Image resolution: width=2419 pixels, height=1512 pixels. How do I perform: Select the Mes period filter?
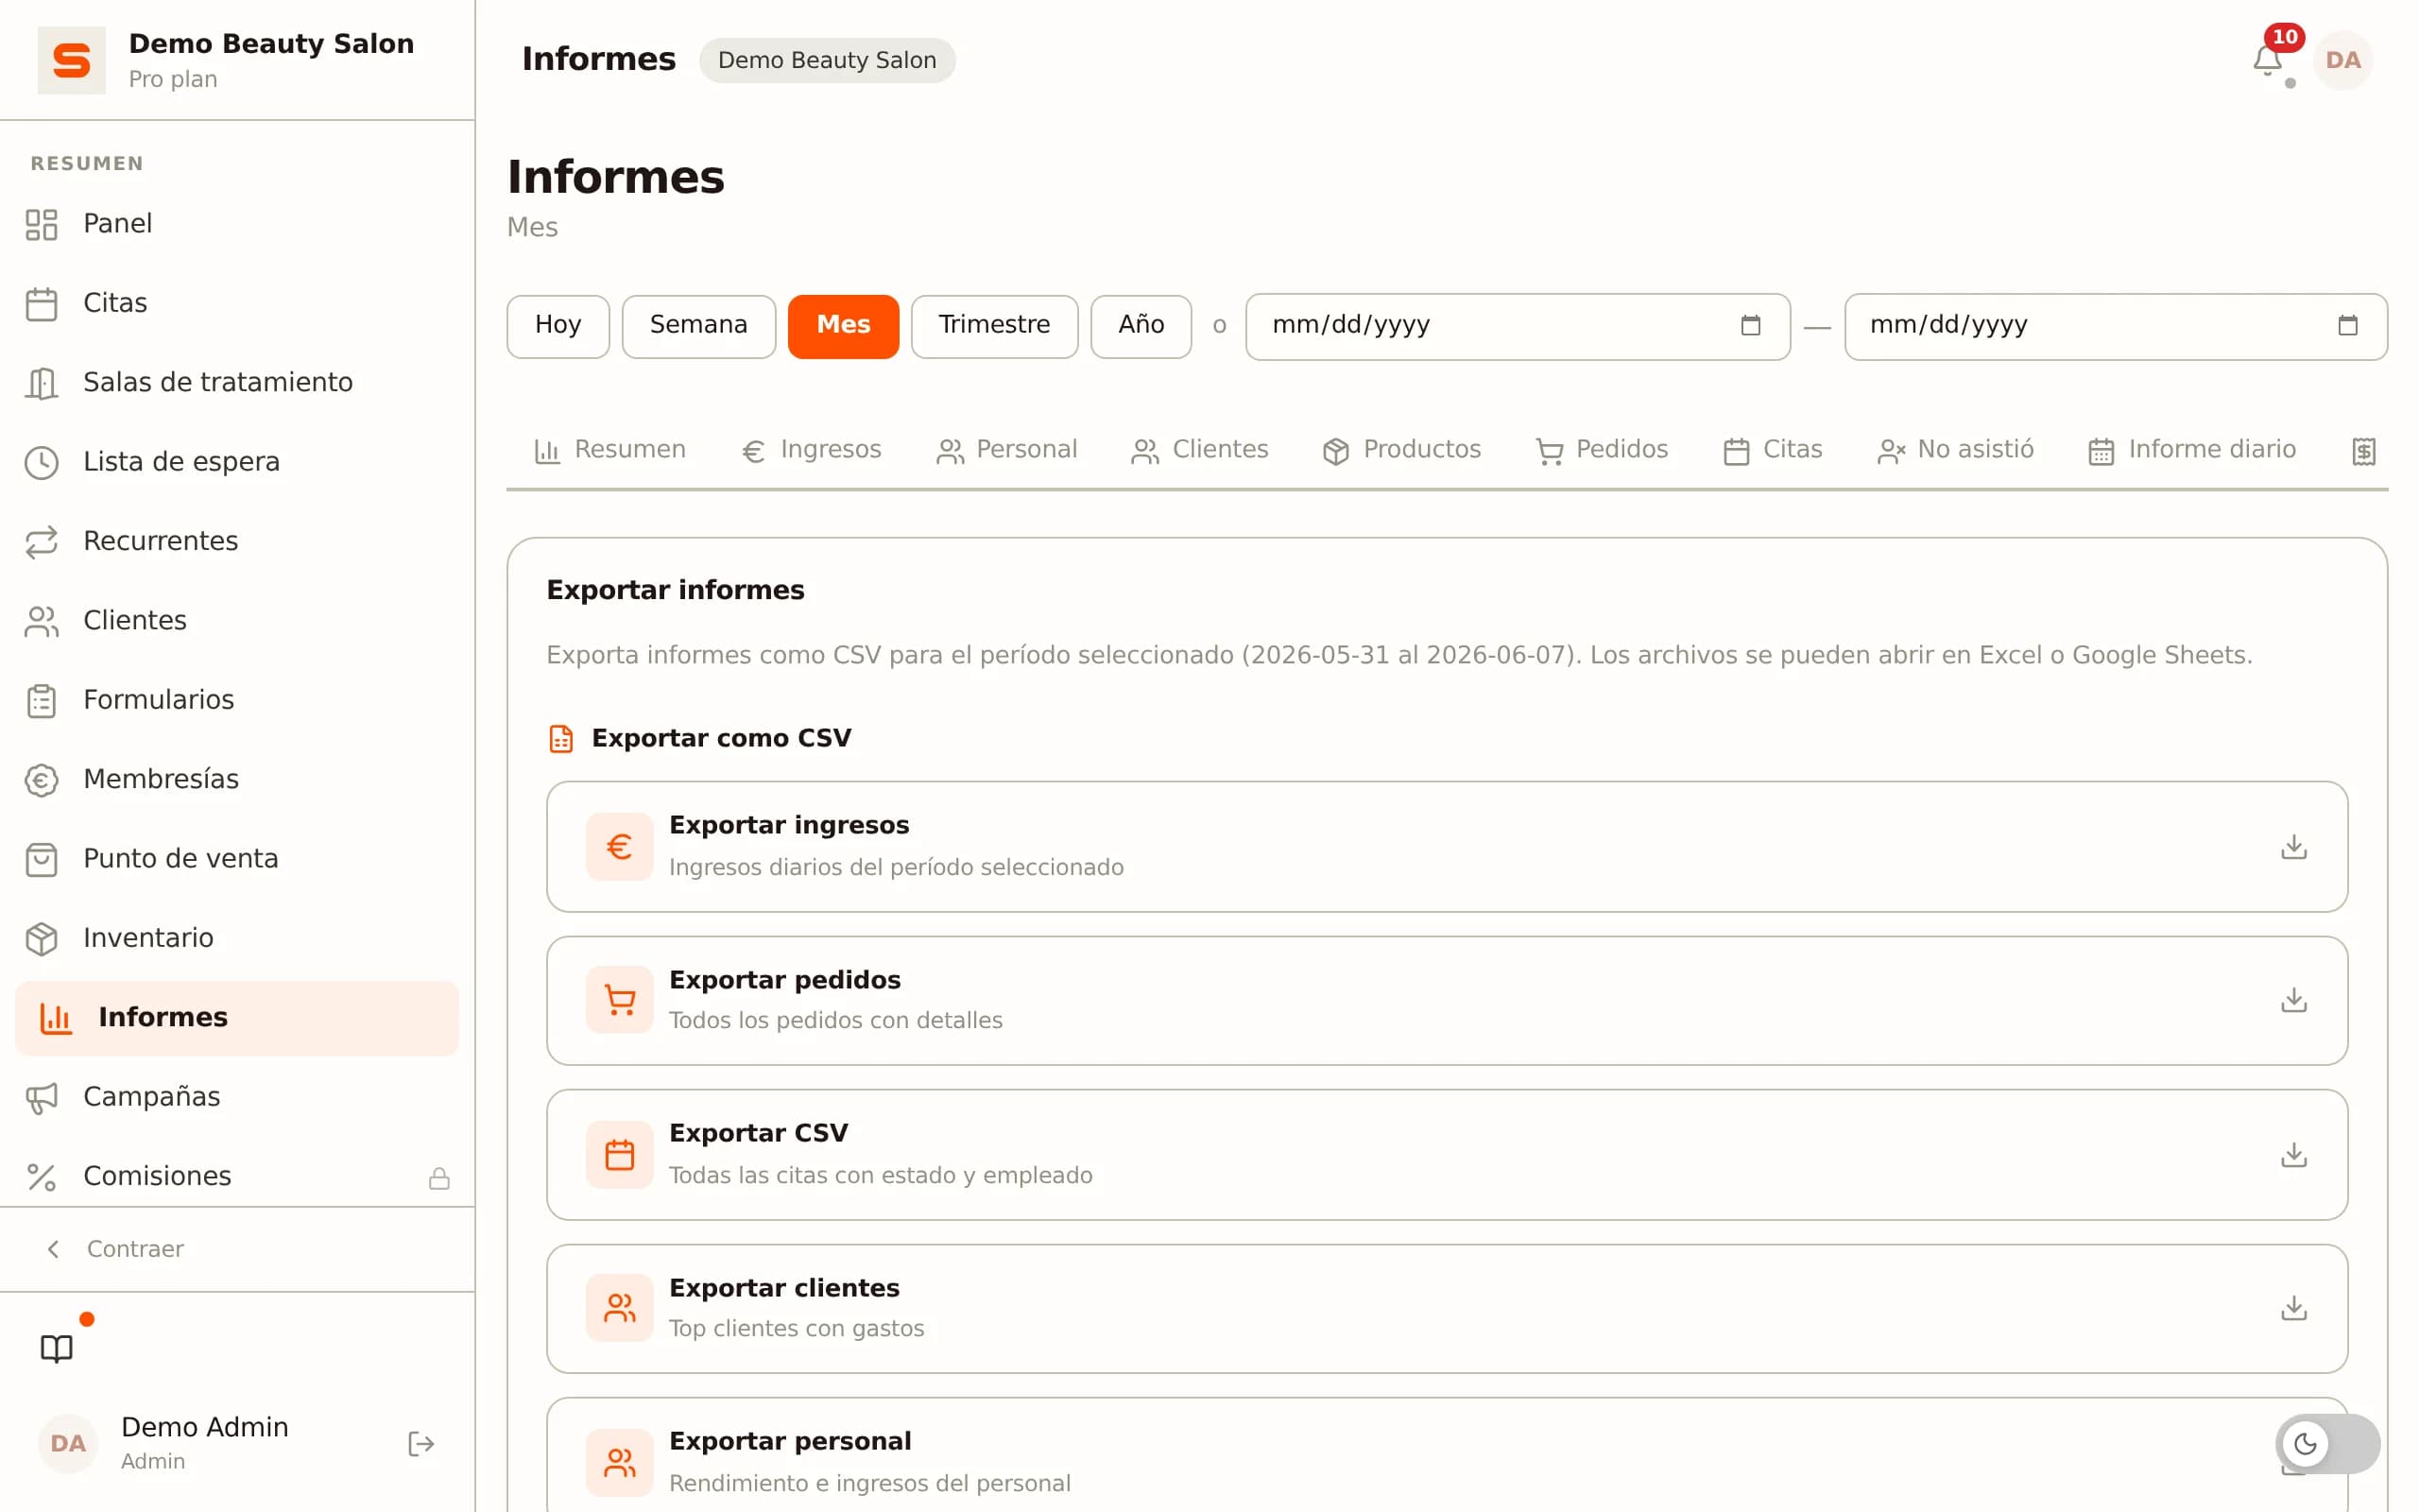pyautogui.click(x=843, y=326)
